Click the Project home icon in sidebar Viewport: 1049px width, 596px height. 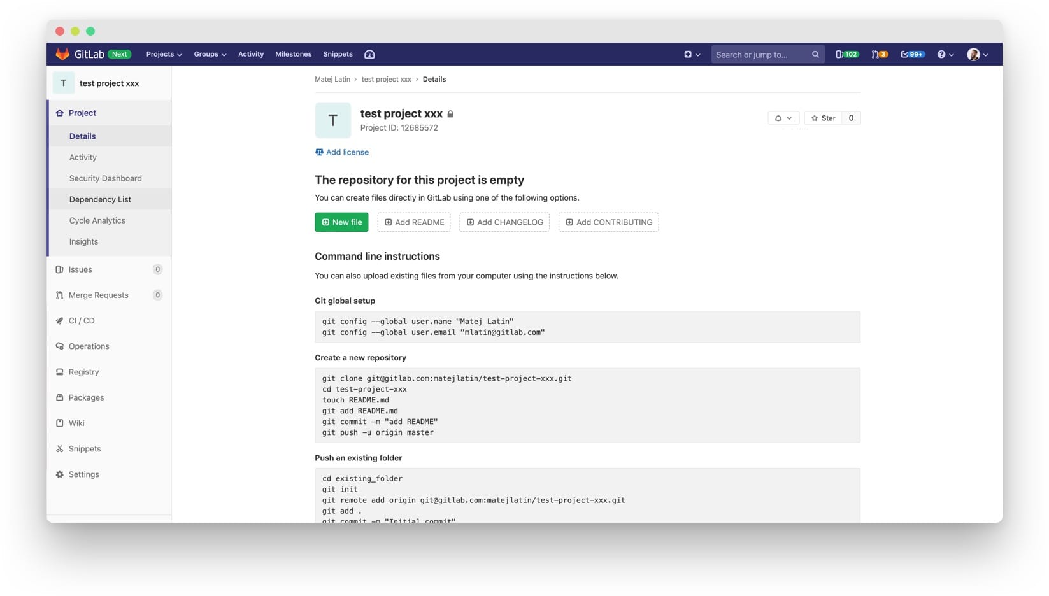(59, 113)
